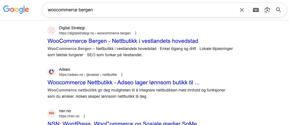Image resolution: width=290 pixels, height=125 pixels.
Task: Open Woocommerce Nettbutikk Adseo result link
Action: (124, 82)
